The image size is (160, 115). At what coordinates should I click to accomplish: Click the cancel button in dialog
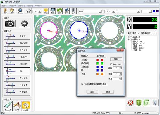point(108,92)
